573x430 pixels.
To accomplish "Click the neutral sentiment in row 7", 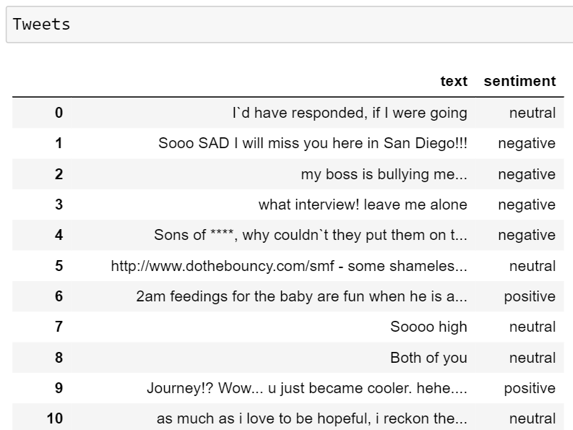I will click(533, 327).
